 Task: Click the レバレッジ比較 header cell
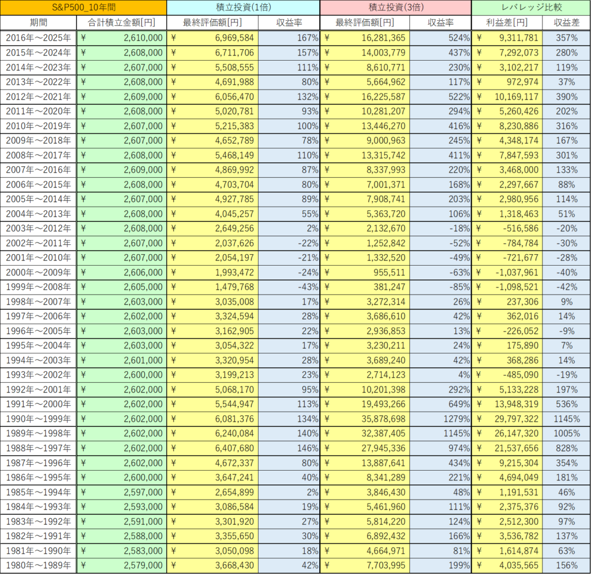coord(531,8)
